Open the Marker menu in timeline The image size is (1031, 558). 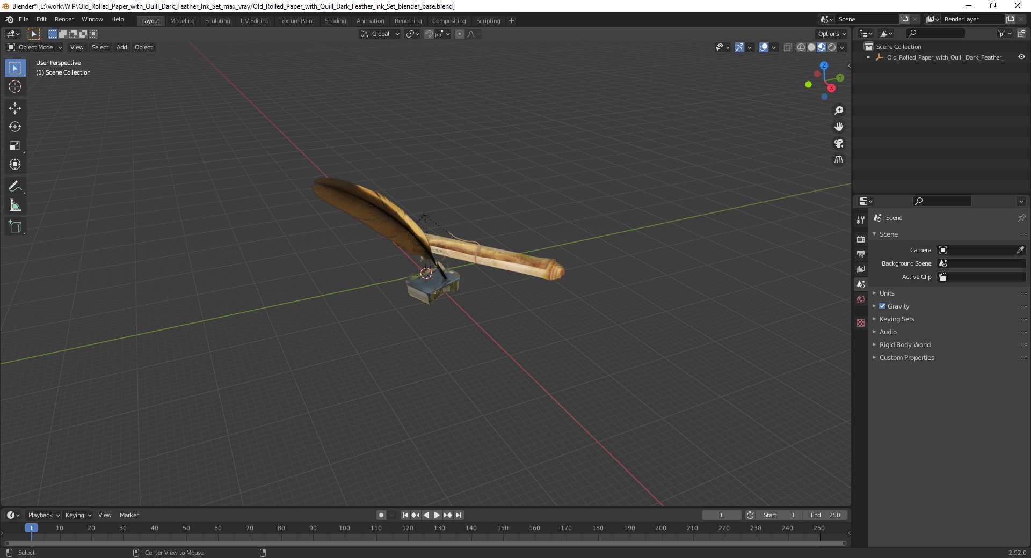click(x=129, y=515)
